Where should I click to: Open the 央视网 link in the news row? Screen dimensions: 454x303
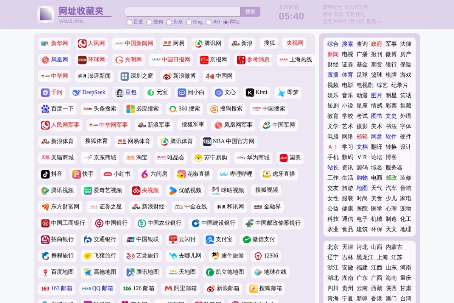(295, 43)
